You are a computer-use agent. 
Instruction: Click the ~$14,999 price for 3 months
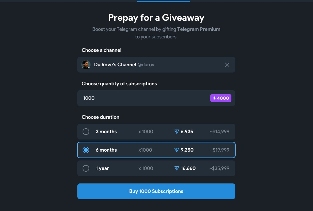pos(220,132)
